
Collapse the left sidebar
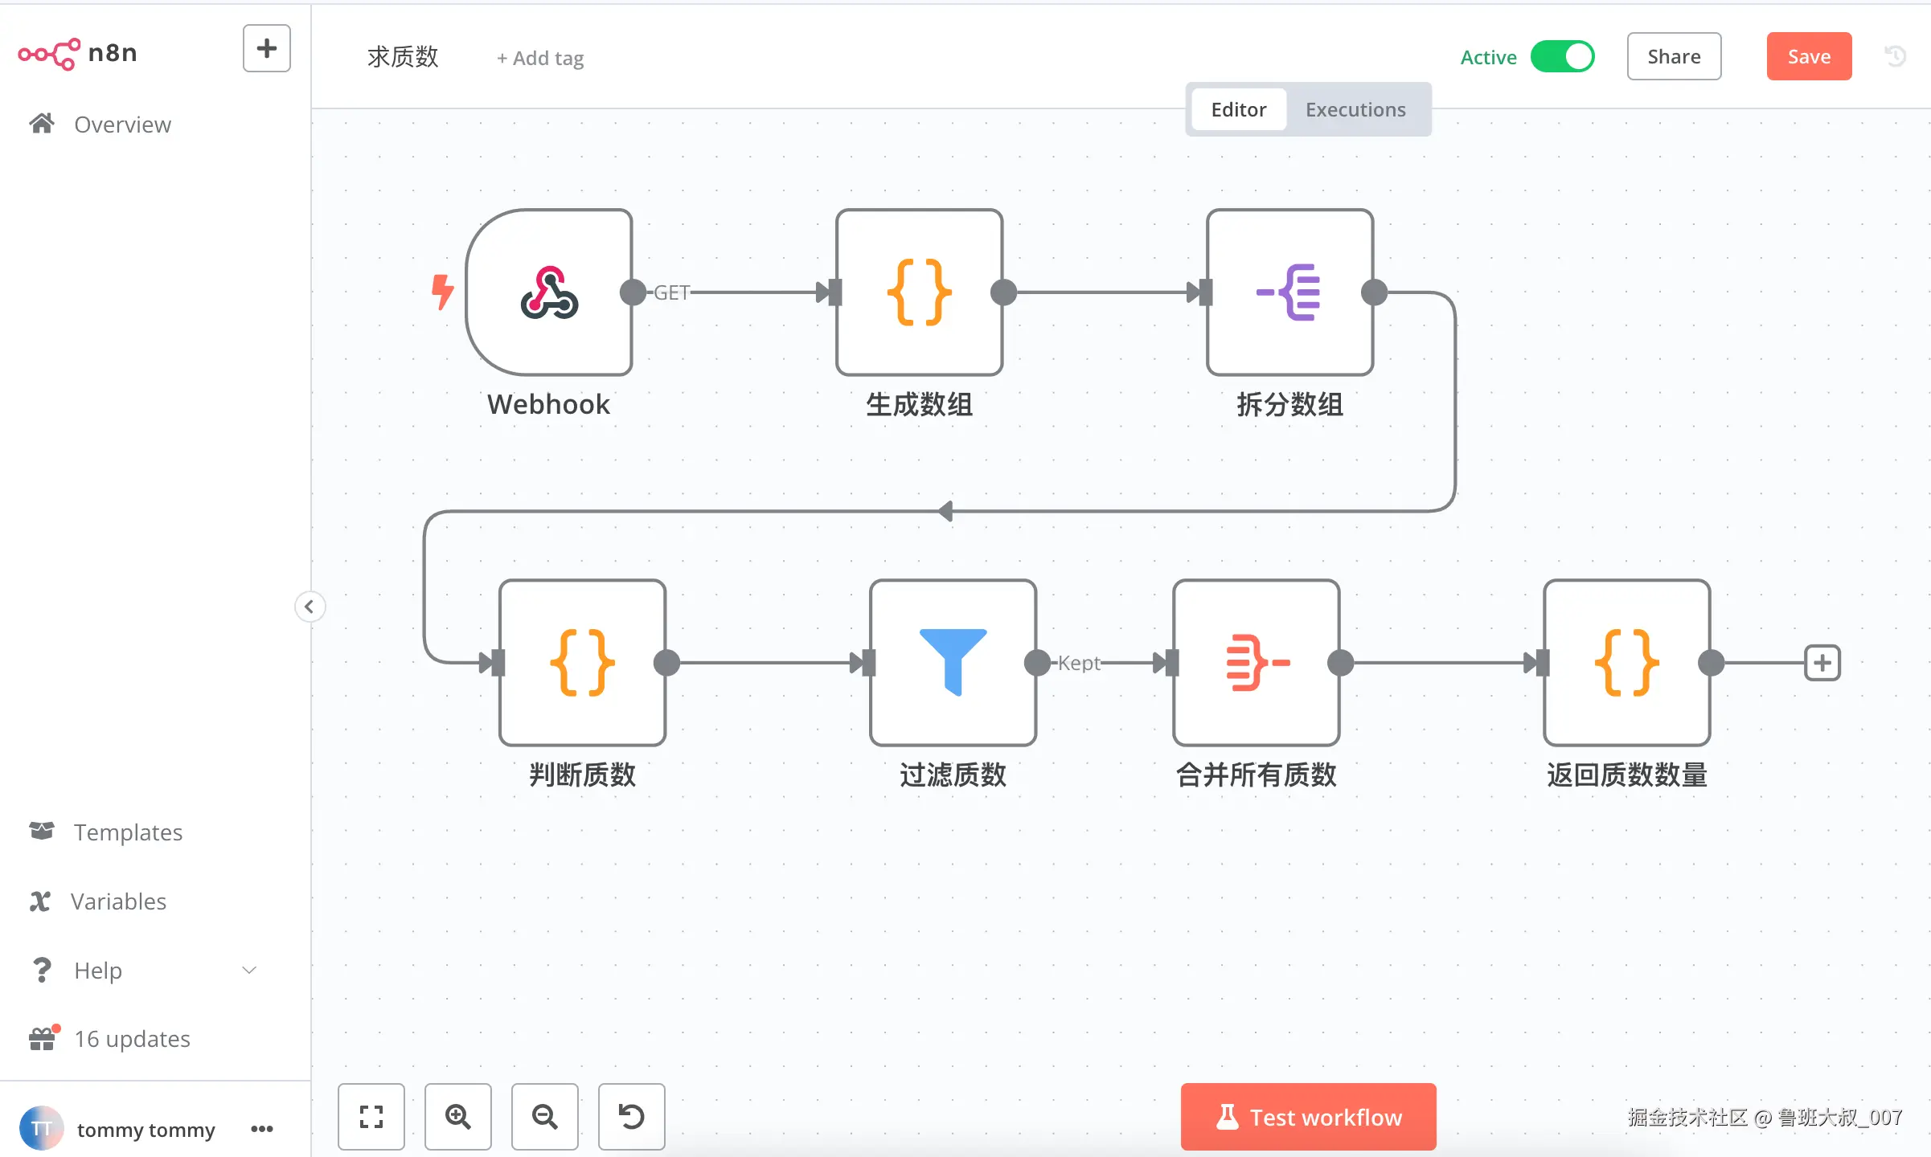310,607
